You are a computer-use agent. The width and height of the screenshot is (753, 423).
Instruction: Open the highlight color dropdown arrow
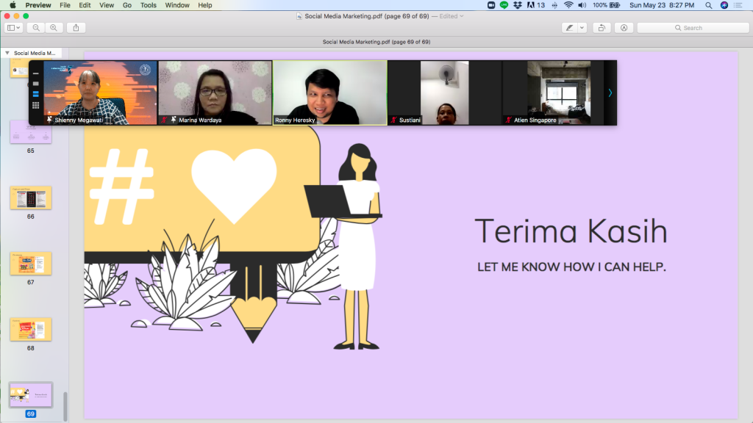point(582,28)
